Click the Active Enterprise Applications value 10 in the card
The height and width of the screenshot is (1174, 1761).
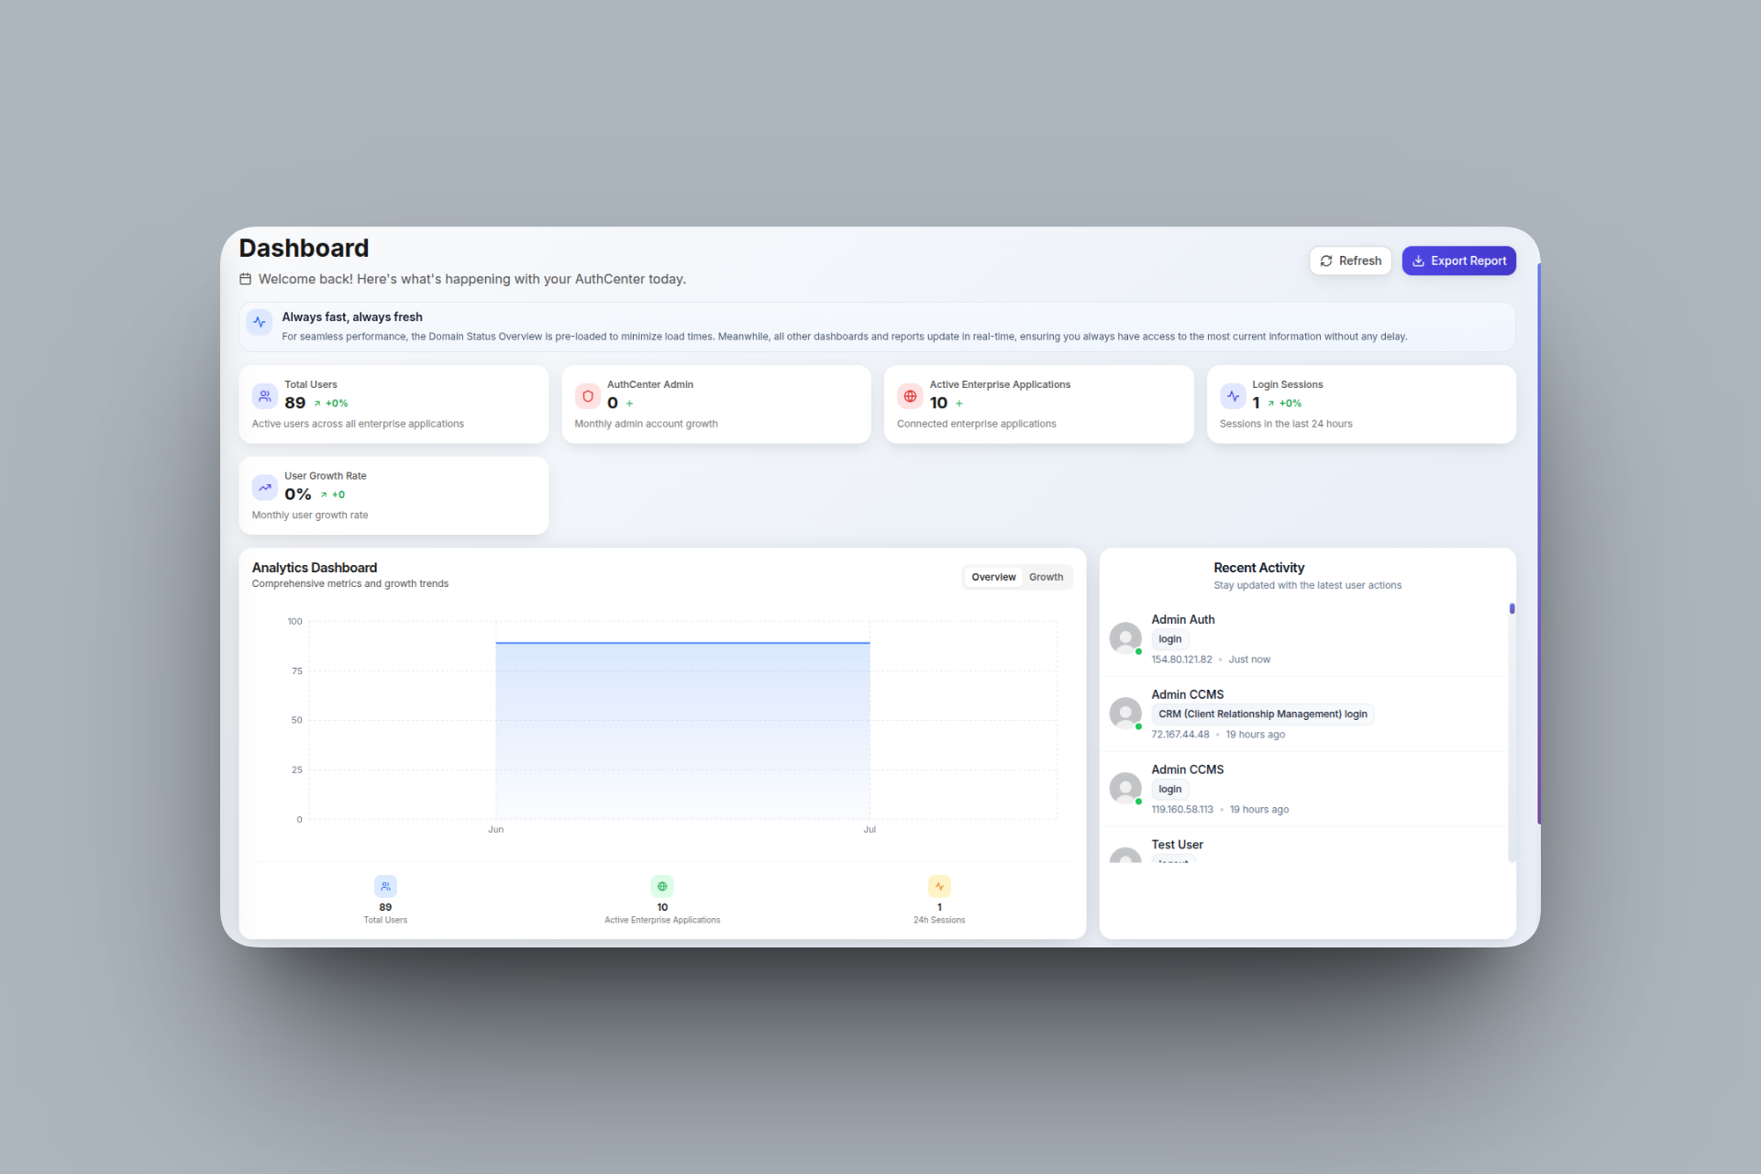(x=938, y=403)
